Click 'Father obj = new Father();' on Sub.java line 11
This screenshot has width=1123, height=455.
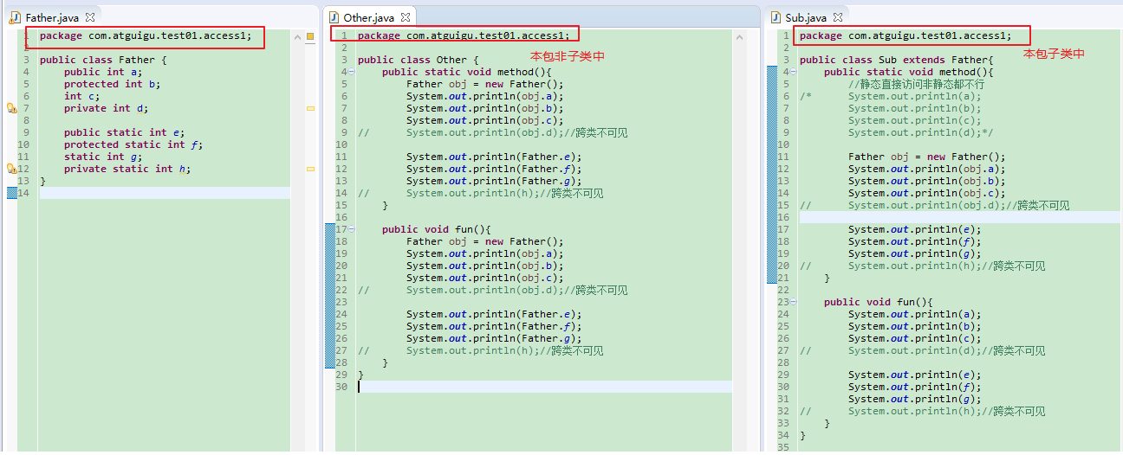click(927, 157)
